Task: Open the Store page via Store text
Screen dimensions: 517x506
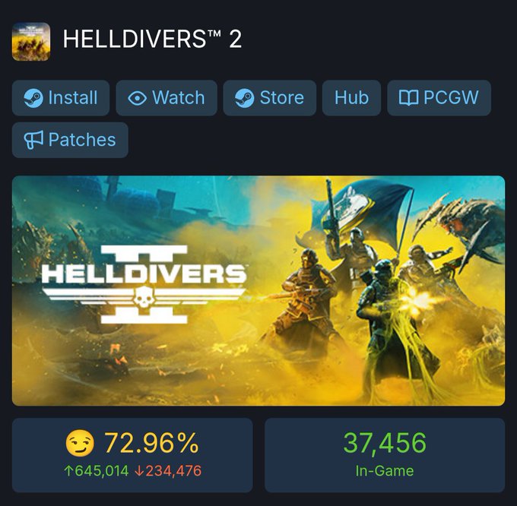Action: (x=282, y=98)
